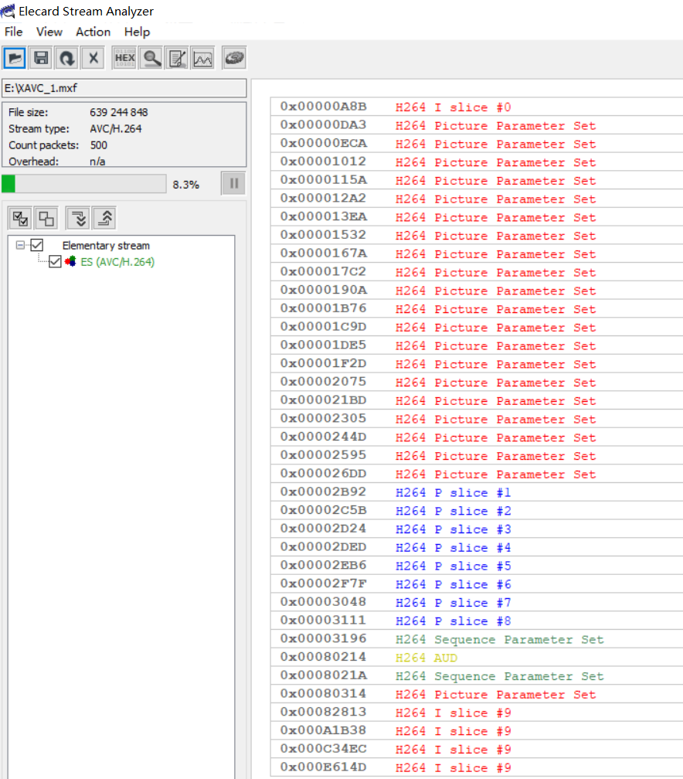Open the Action menu
This screenshot has height=779, width=683.
(93, 32)
